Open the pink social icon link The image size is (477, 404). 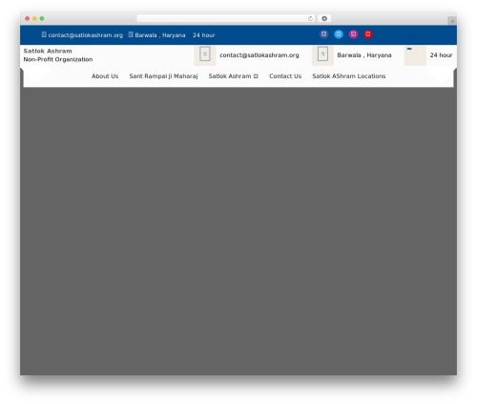click(x=353, y=34)
